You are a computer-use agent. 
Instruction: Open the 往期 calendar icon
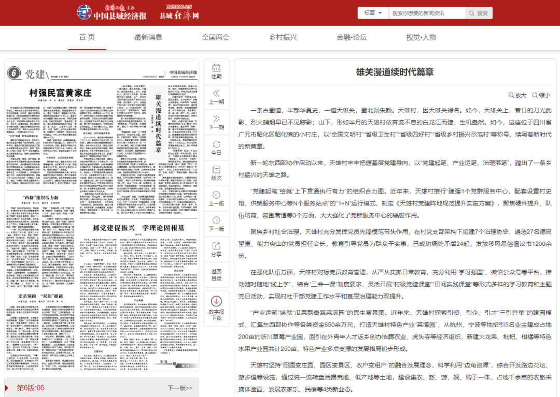click(216, 71)
